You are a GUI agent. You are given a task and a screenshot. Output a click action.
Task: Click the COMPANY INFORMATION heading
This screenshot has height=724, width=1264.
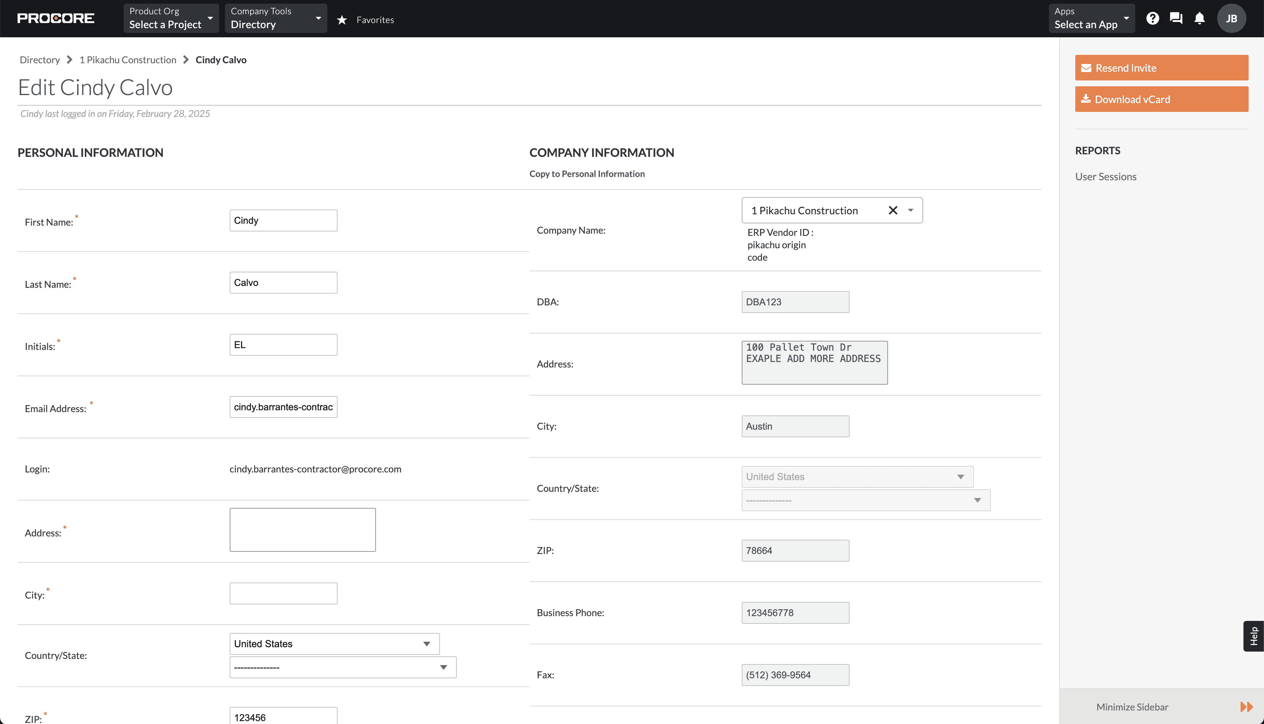pos(602,152)
